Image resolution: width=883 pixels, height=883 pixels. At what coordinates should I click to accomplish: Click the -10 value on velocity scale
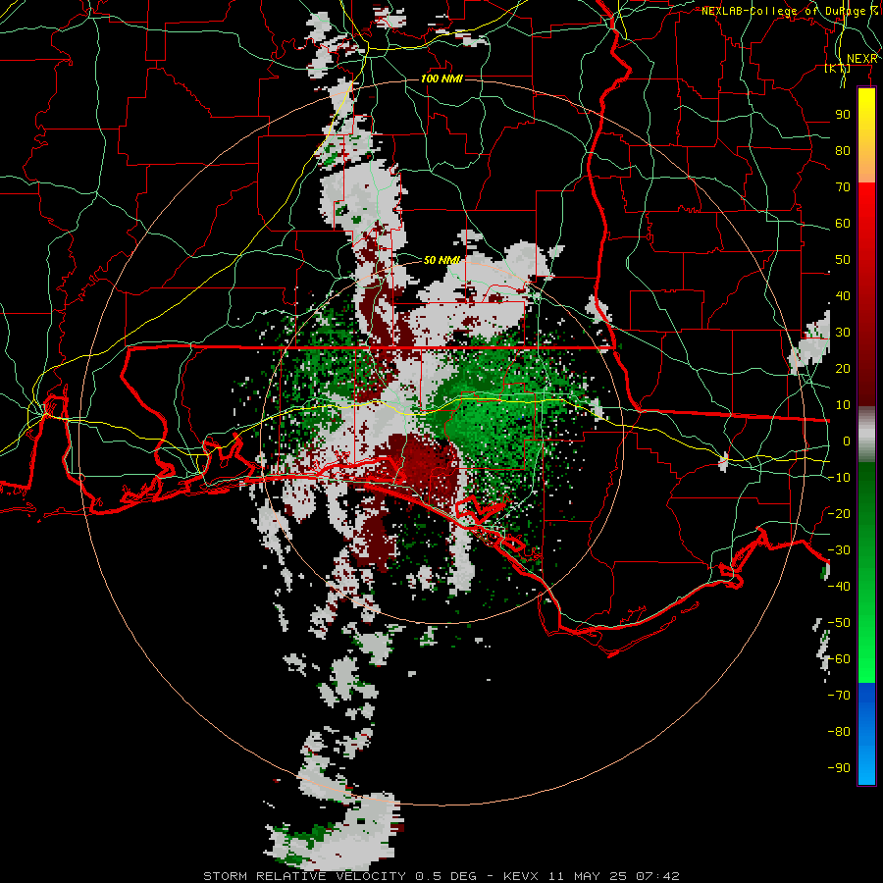click(839, 478)
